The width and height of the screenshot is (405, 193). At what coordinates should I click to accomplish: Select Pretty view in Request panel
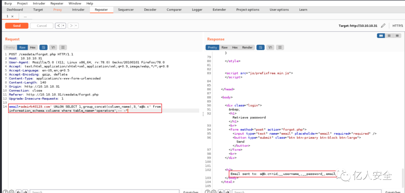10,48
